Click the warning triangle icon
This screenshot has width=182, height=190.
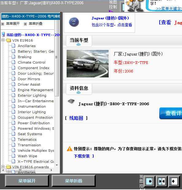(70, 149)
